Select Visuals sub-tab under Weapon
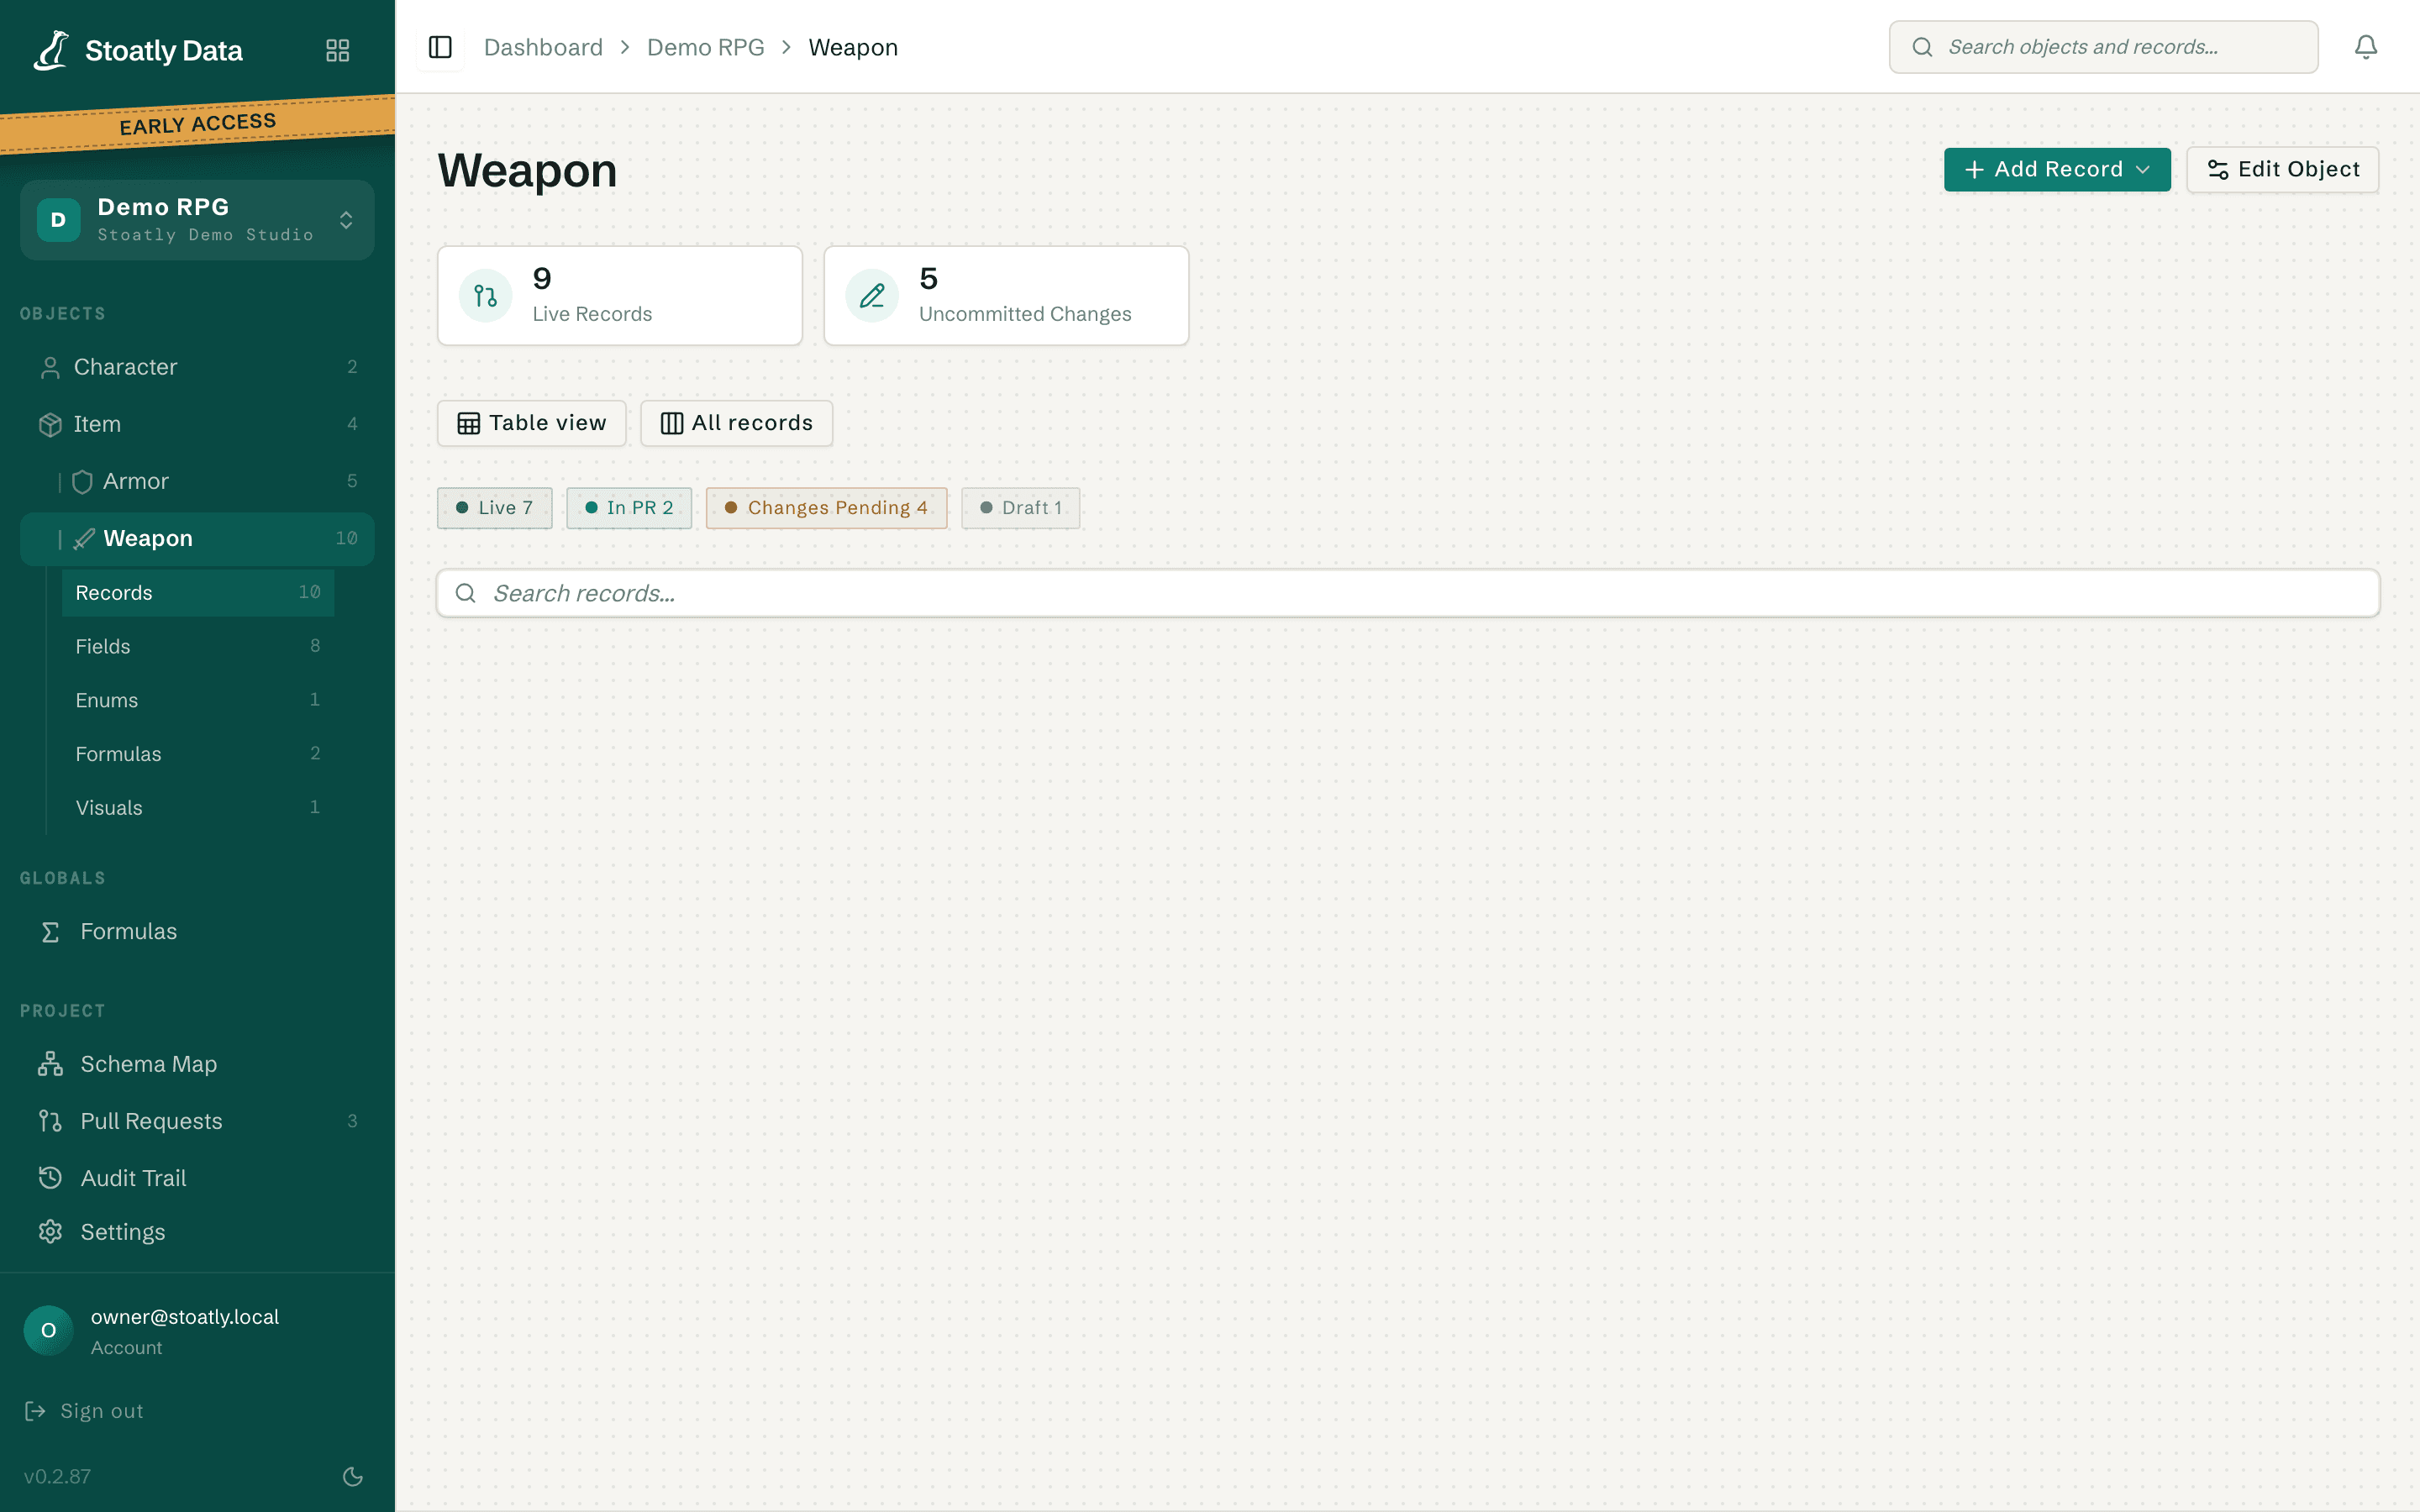This screenshot has height=1512, width=2420. pyautogui.click(x=197, y=808)
